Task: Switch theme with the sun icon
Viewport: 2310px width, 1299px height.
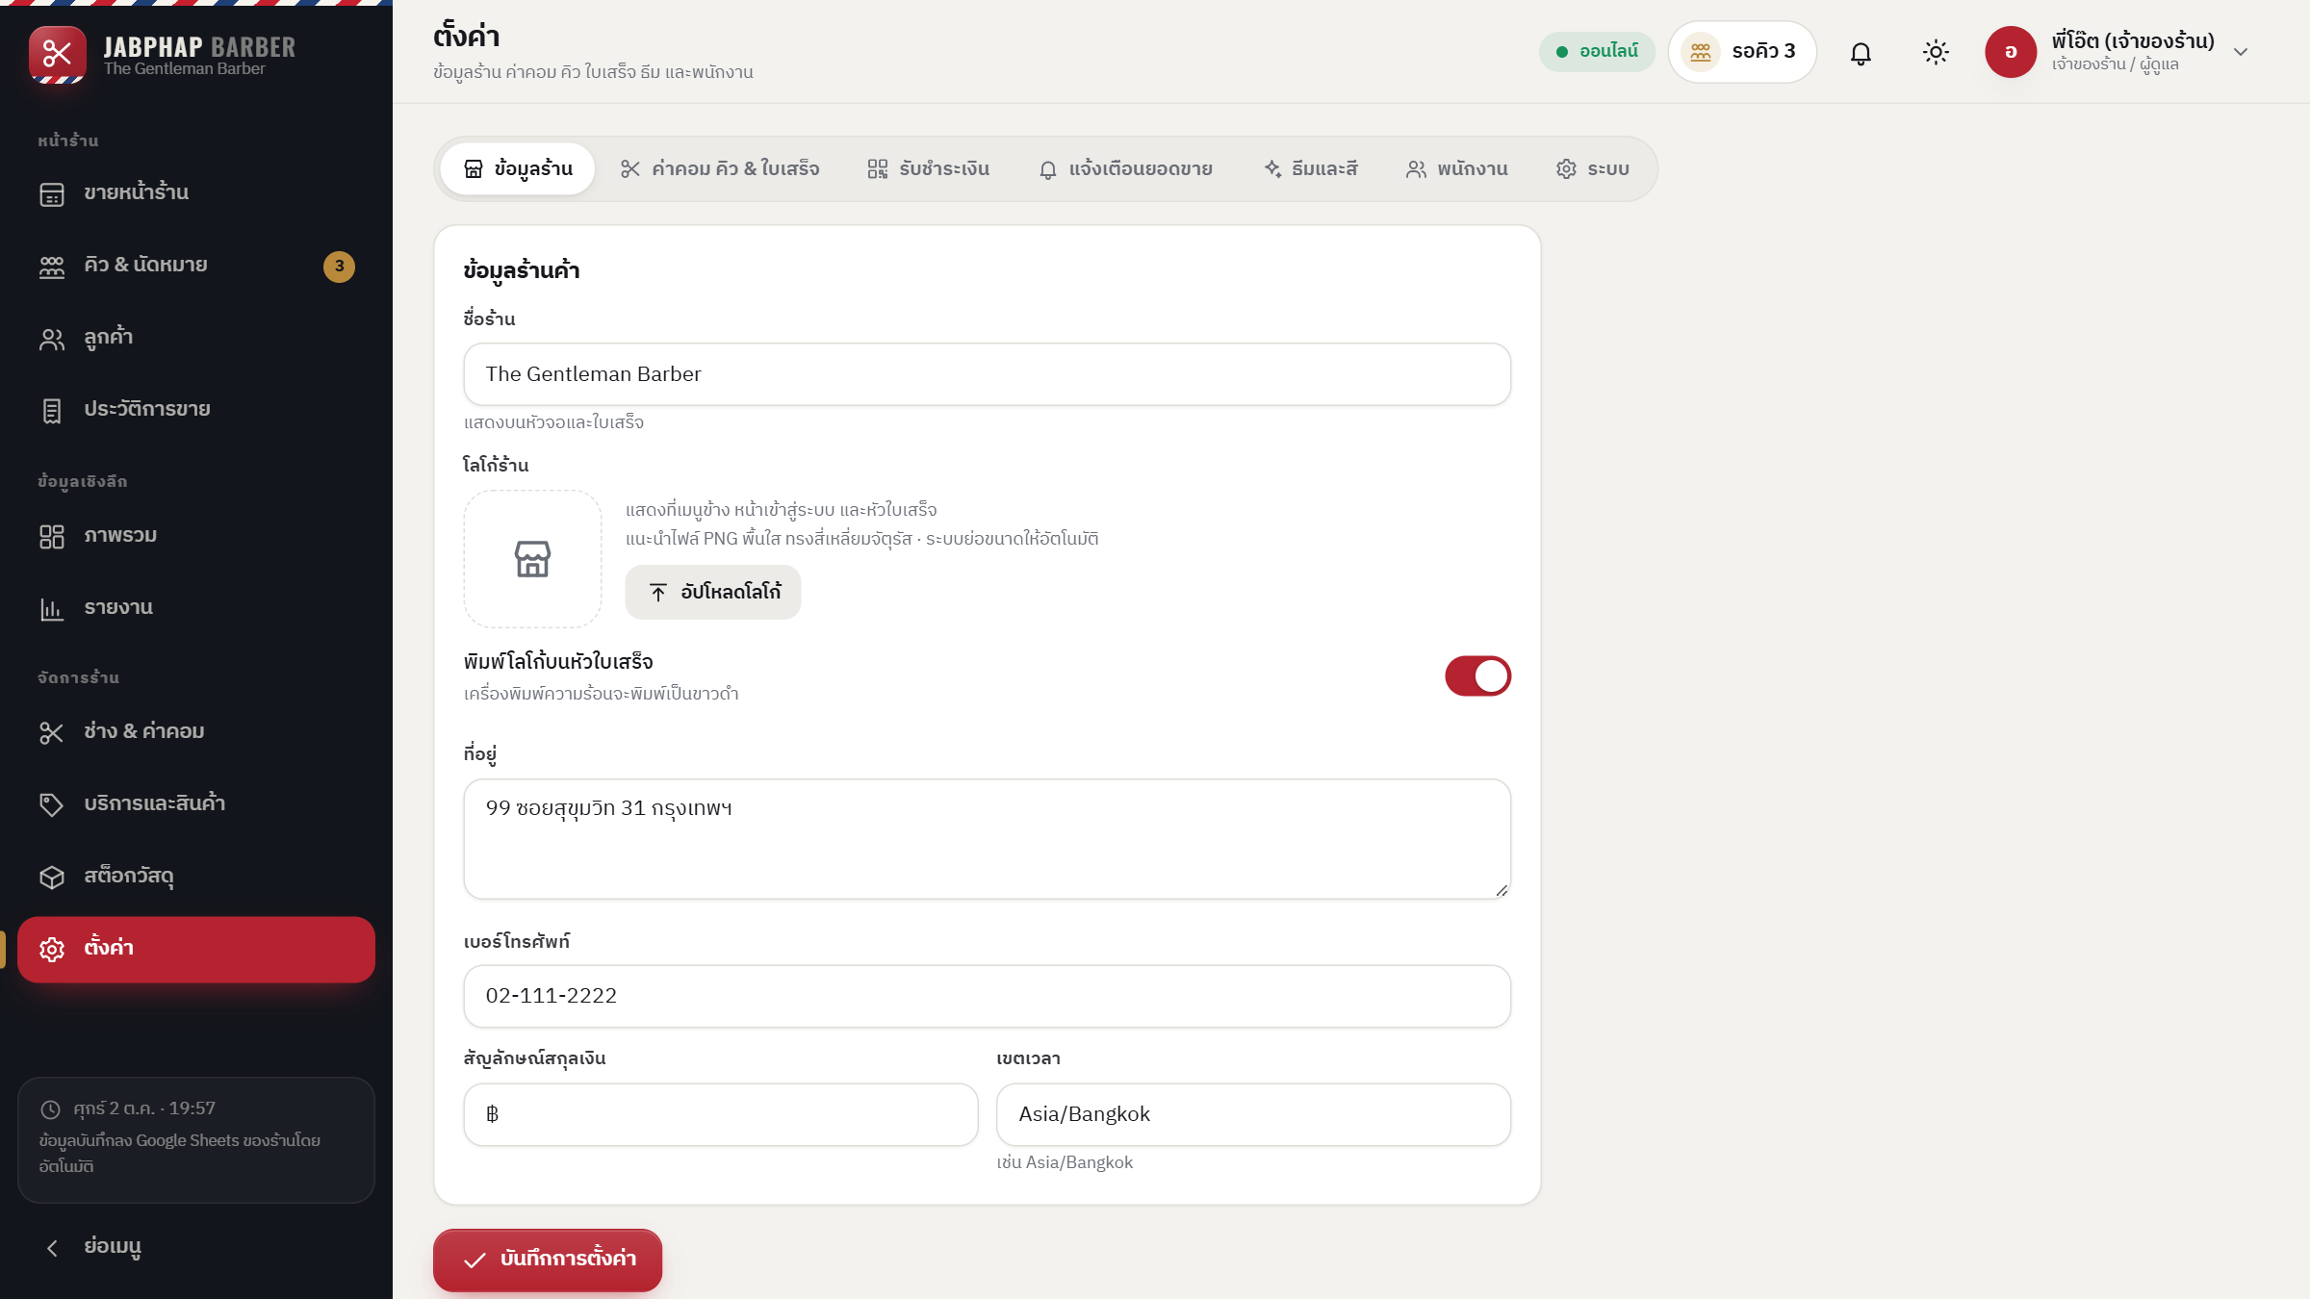Action: 1936,52
